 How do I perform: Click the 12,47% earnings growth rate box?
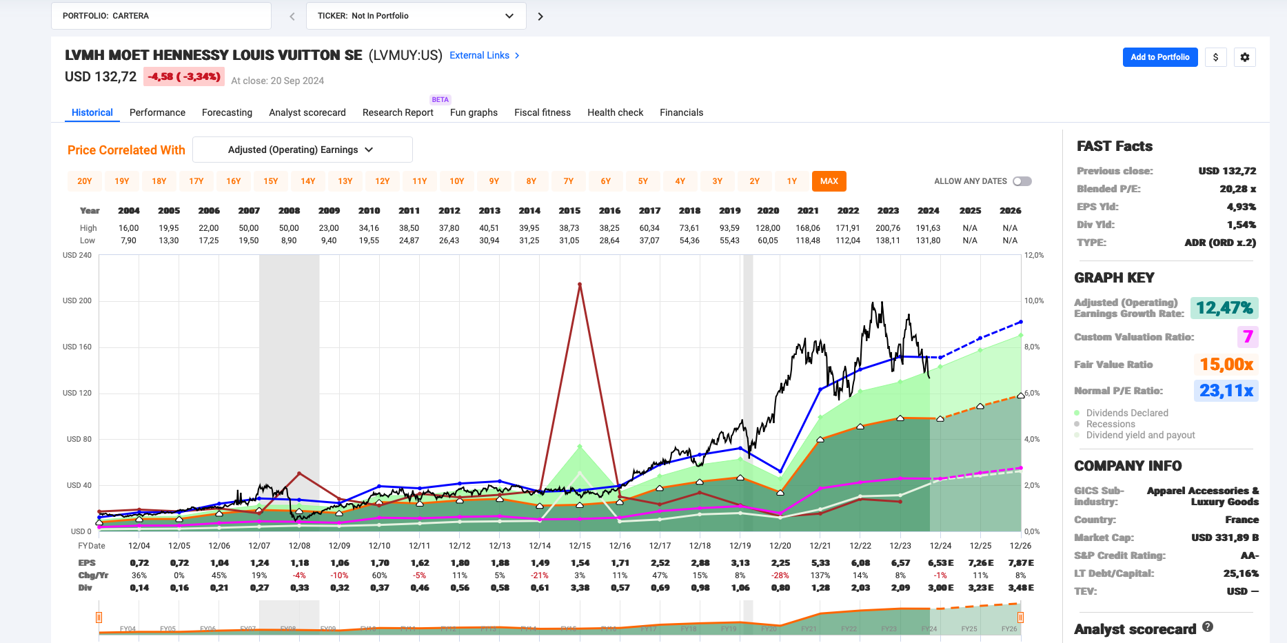pyautogui.click(x=1224, y=308)
